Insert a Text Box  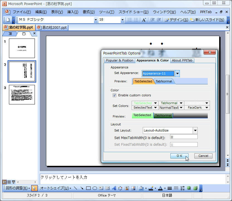pos(101,188)
